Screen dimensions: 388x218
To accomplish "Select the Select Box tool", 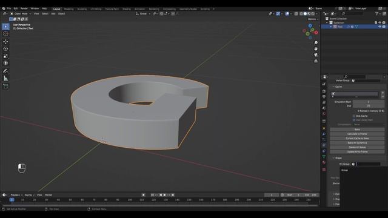I will point(5,27).
